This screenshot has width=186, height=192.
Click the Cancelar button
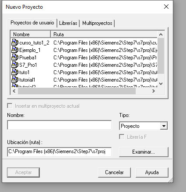[x=114, y=172]
